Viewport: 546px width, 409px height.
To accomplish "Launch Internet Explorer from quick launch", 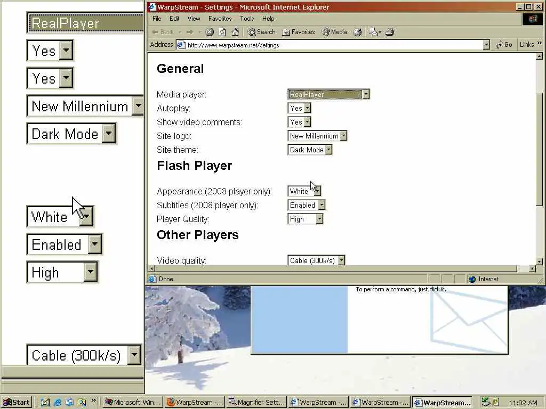I will point(57,403).
